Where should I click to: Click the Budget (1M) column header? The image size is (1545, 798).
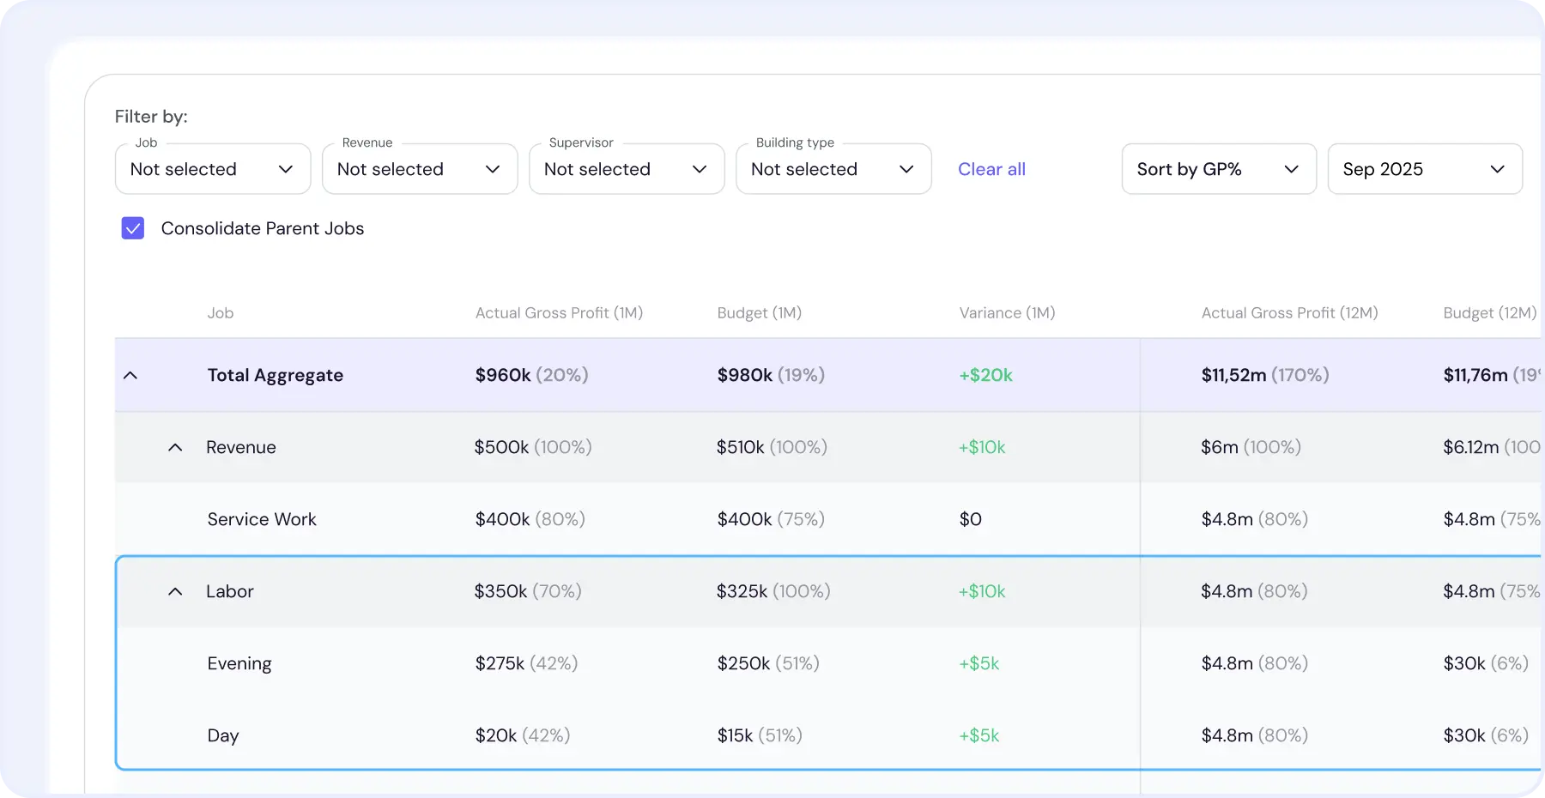point(758,313)
